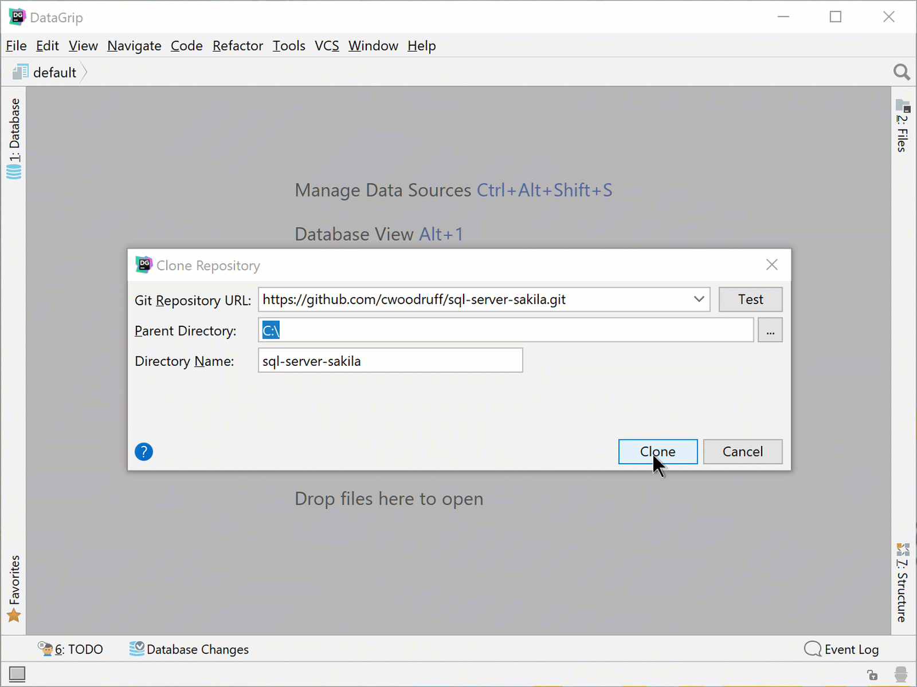Viewport: 917px width, 687px height.
Task: Open the Favorites tool window tab
Action: click(x=14, y=588)
